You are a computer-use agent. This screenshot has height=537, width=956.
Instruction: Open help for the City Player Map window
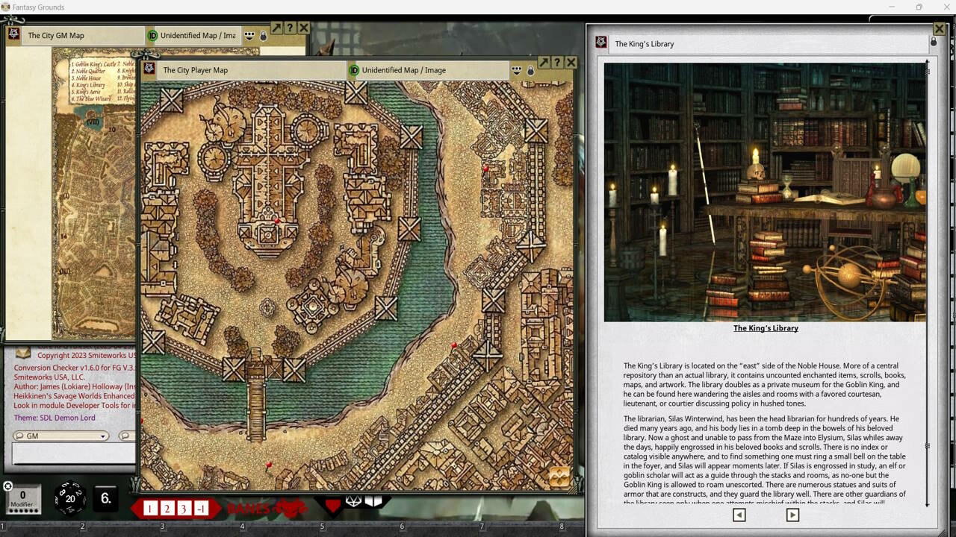click(556, 62)
